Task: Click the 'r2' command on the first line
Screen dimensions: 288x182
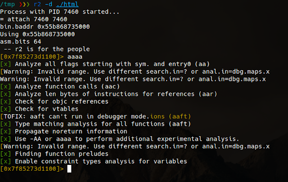Action: tap(37, 4)
